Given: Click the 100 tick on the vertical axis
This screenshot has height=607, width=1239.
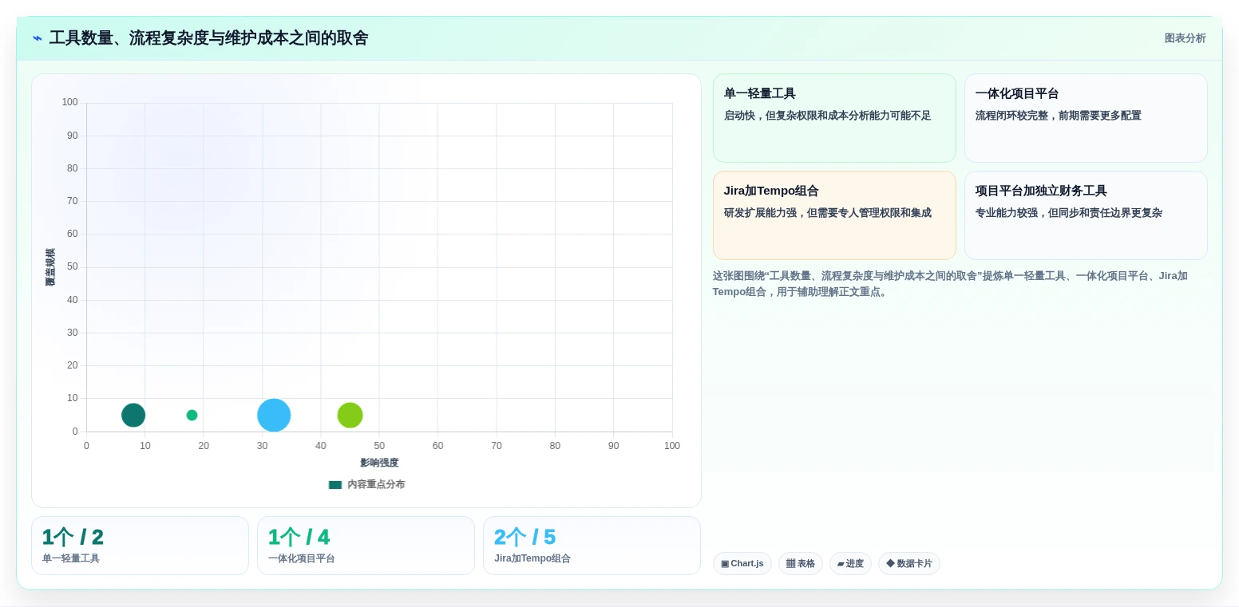Looking at the screenshot, I should (x=69, y=102).
